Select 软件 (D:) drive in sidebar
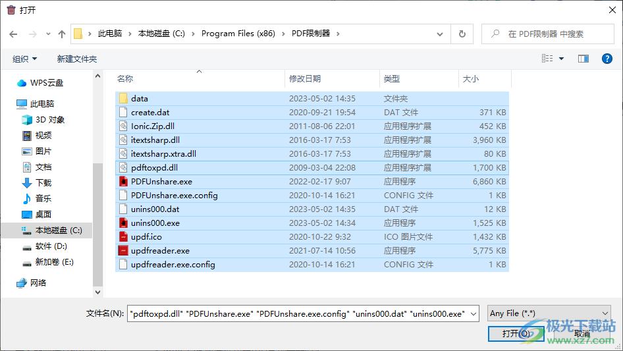 (x=45, y=246)
